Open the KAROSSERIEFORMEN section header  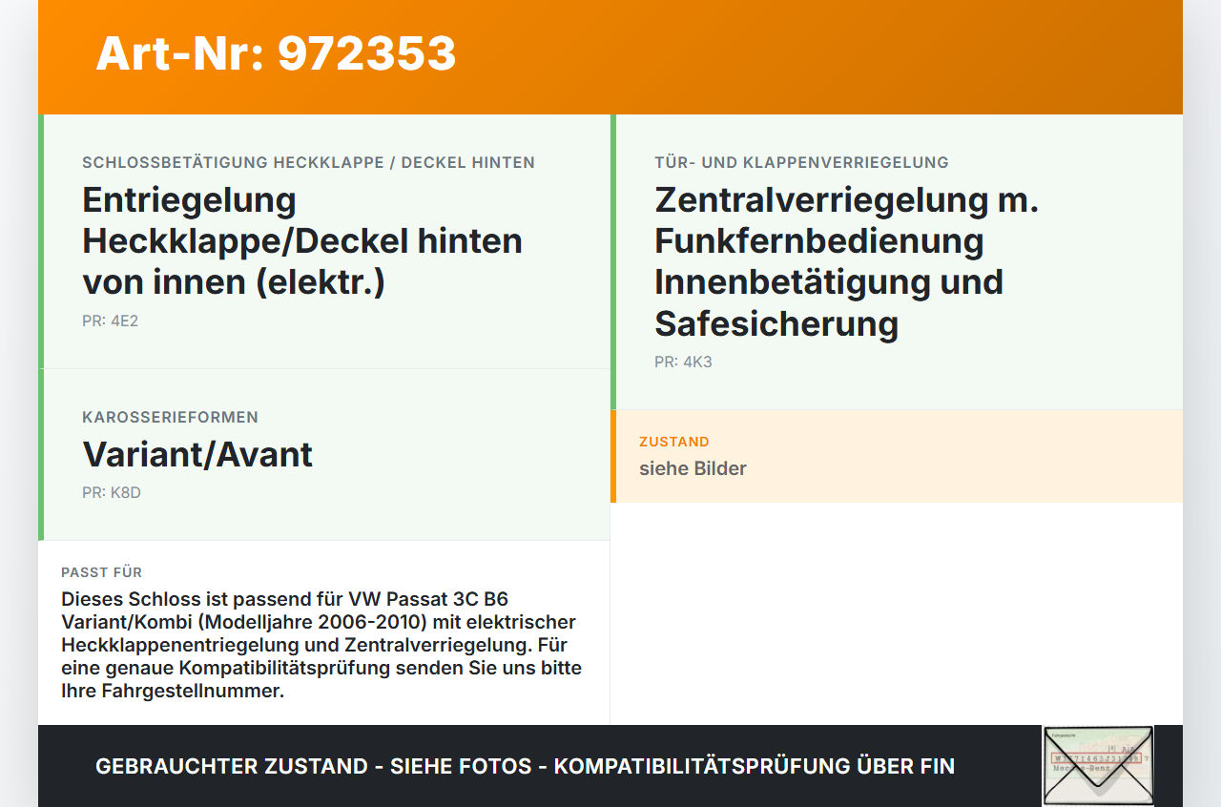pos(171,417)
